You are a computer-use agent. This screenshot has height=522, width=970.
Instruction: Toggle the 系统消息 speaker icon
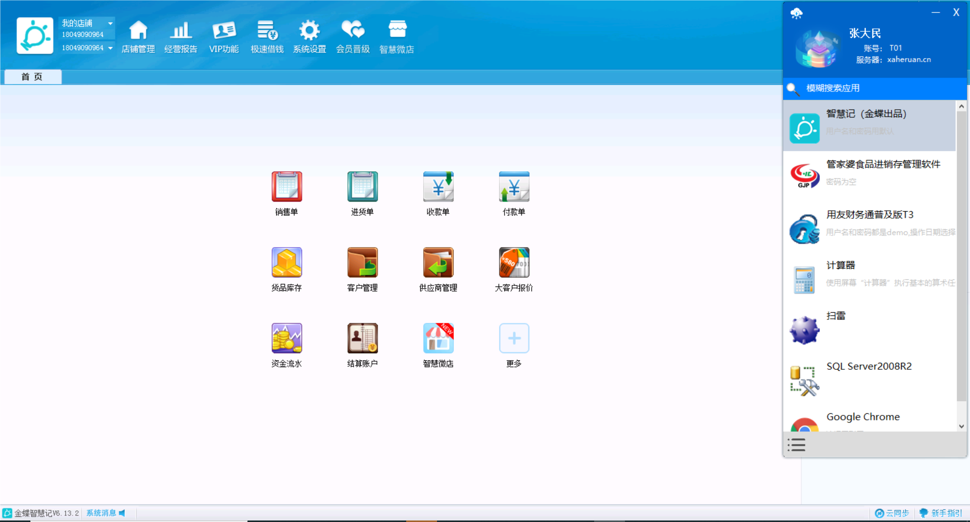[x=122, y=513]
